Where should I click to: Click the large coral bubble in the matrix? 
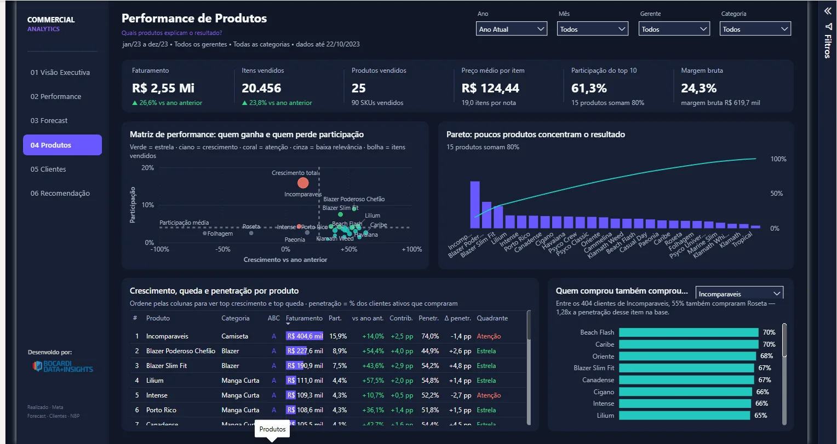pos(303,183)
